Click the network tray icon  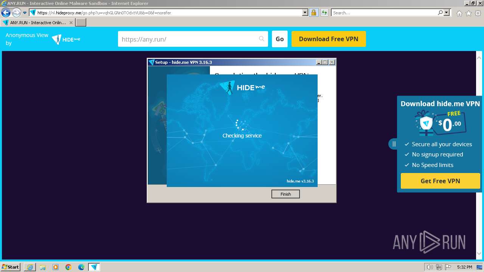coord(439,267)
